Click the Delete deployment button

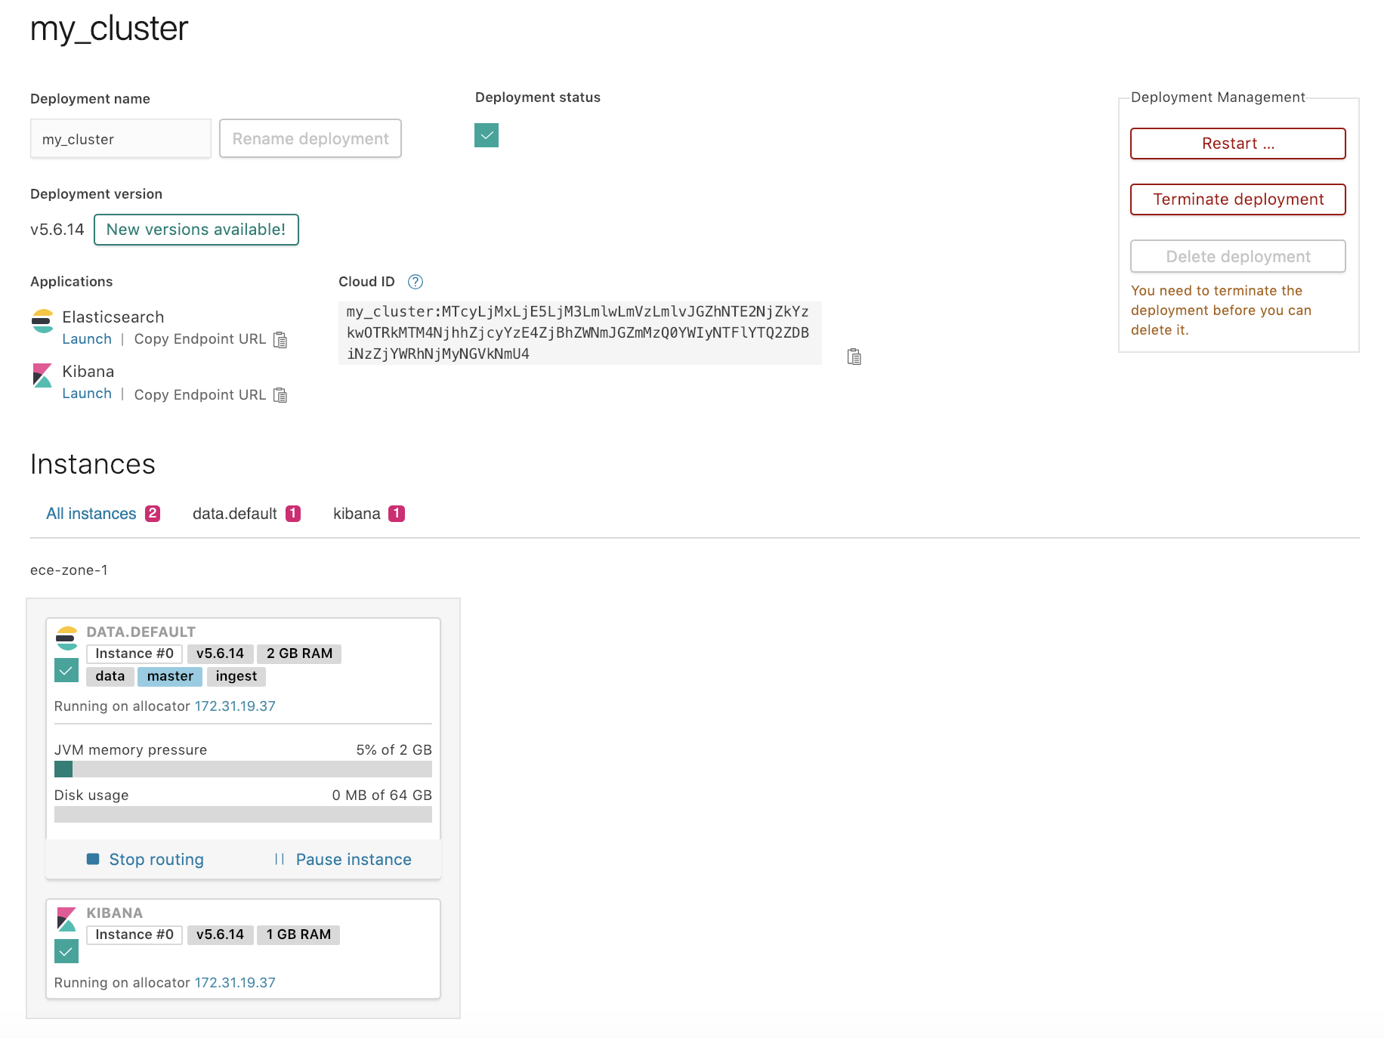tap(1238, 256)
